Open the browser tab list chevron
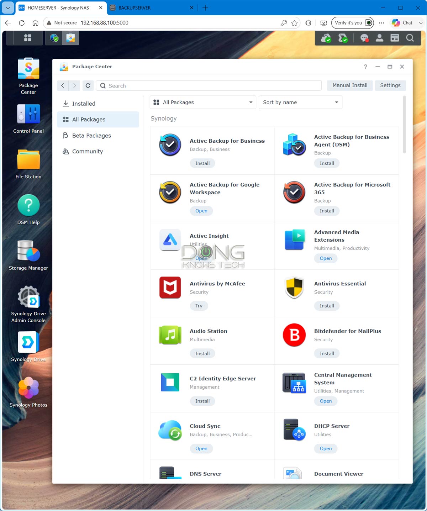 pyautogui.click(x=8, y=7)
